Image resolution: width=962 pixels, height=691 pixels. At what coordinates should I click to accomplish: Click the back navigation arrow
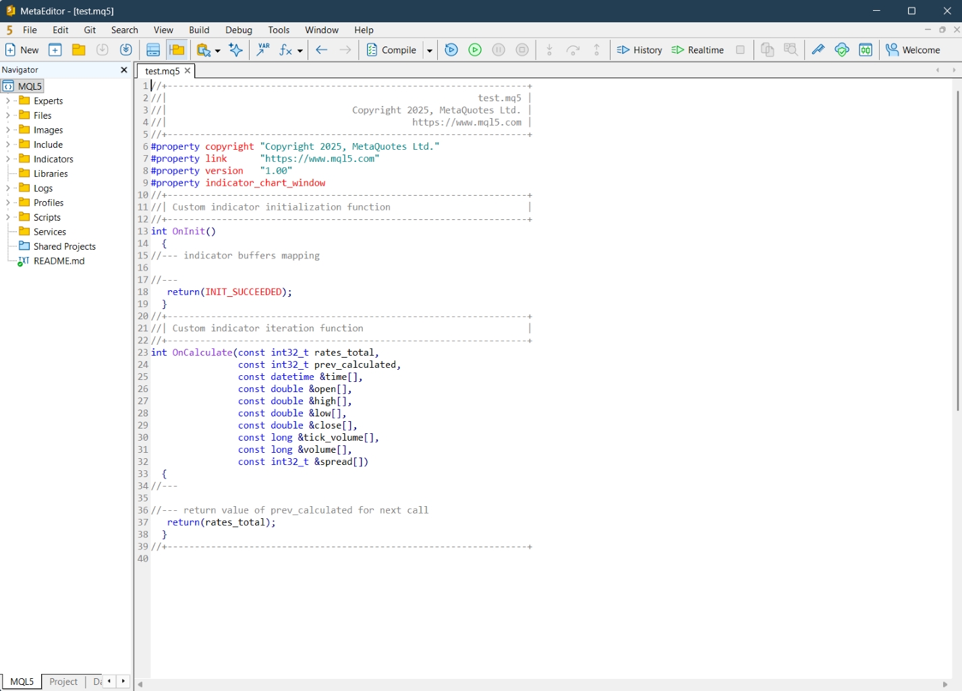pos(322,50)
